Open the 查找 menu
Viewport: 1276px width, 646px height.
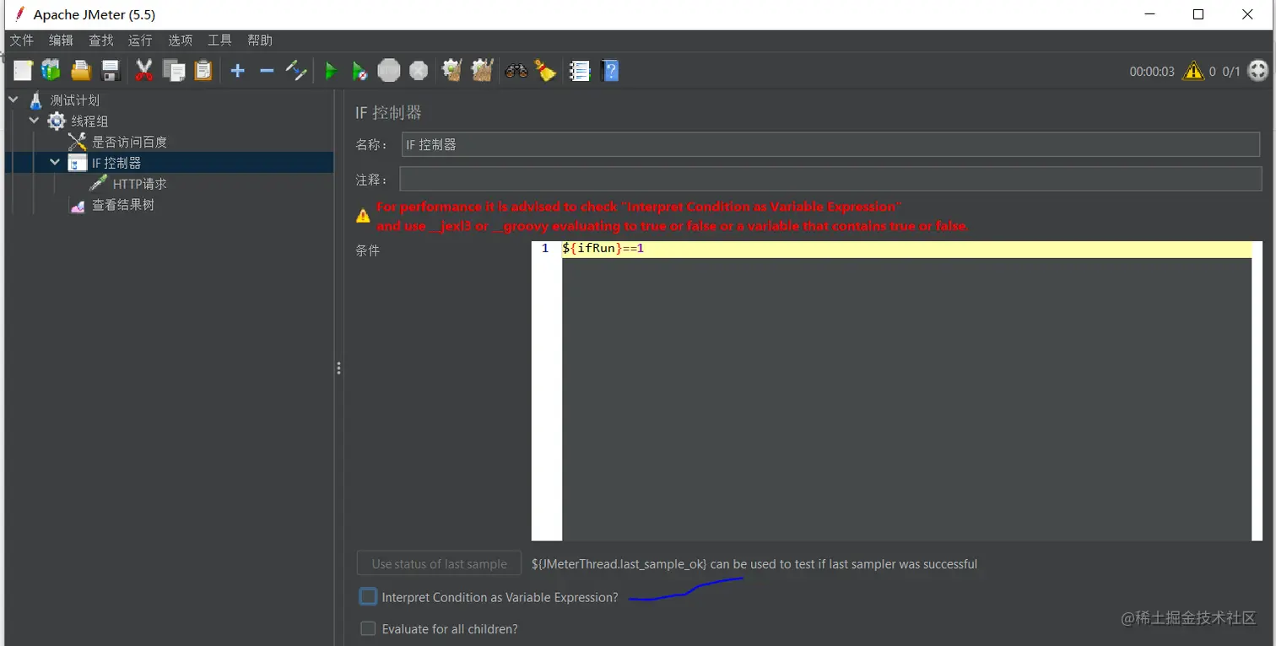click(101, 40)
